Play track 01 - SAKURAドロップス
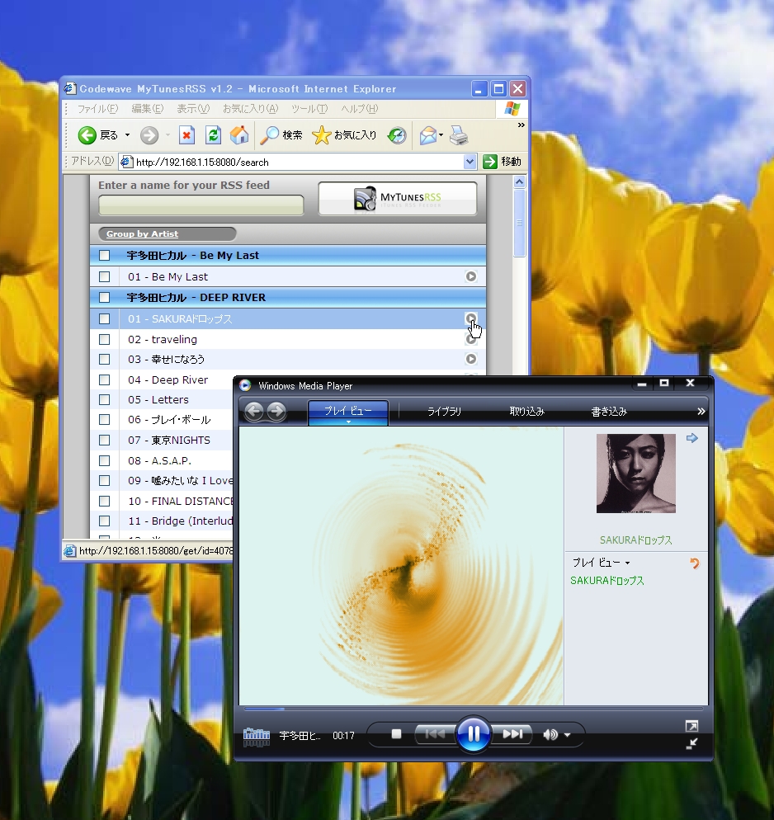Viewport: 774px width, 820px height. point(470,318)
